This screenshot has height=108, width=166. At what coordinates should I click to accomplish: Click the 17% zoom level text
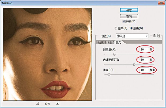(47, 103)
